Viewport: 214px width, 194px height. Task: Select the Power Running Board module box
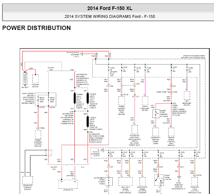pyautogui.click(x=121, y=101)
